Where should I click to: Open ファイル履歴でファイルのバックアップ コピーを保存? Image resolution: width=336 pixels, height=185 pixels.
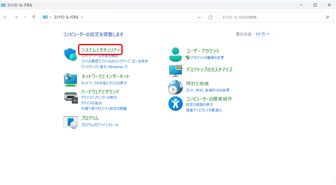[115, 61]
